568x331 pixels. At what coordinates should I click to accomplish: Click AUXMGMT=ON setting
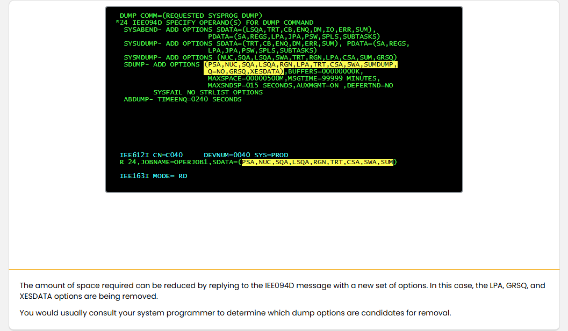[318, 85]
